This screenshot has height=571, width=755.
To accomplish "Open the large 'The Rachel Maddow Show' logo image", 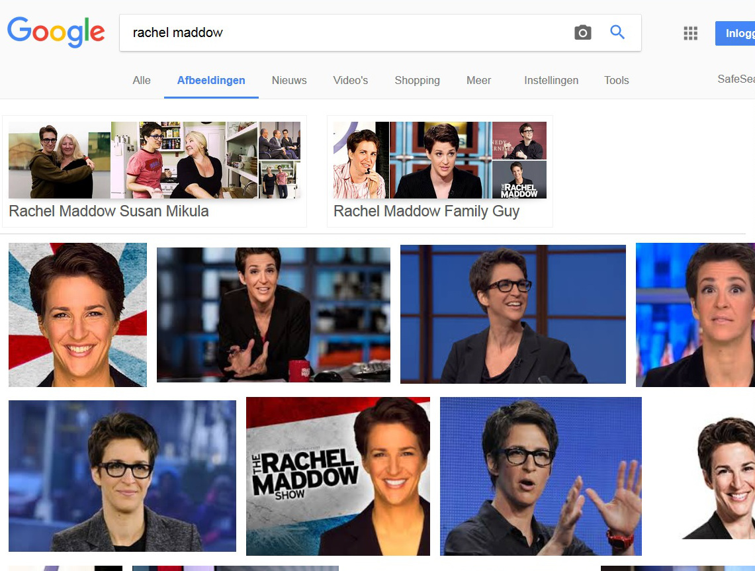I will pos(338,476).
